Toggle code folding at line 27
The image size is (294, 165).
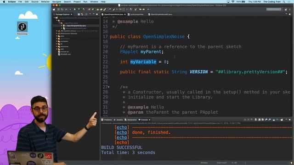point(109,87)
